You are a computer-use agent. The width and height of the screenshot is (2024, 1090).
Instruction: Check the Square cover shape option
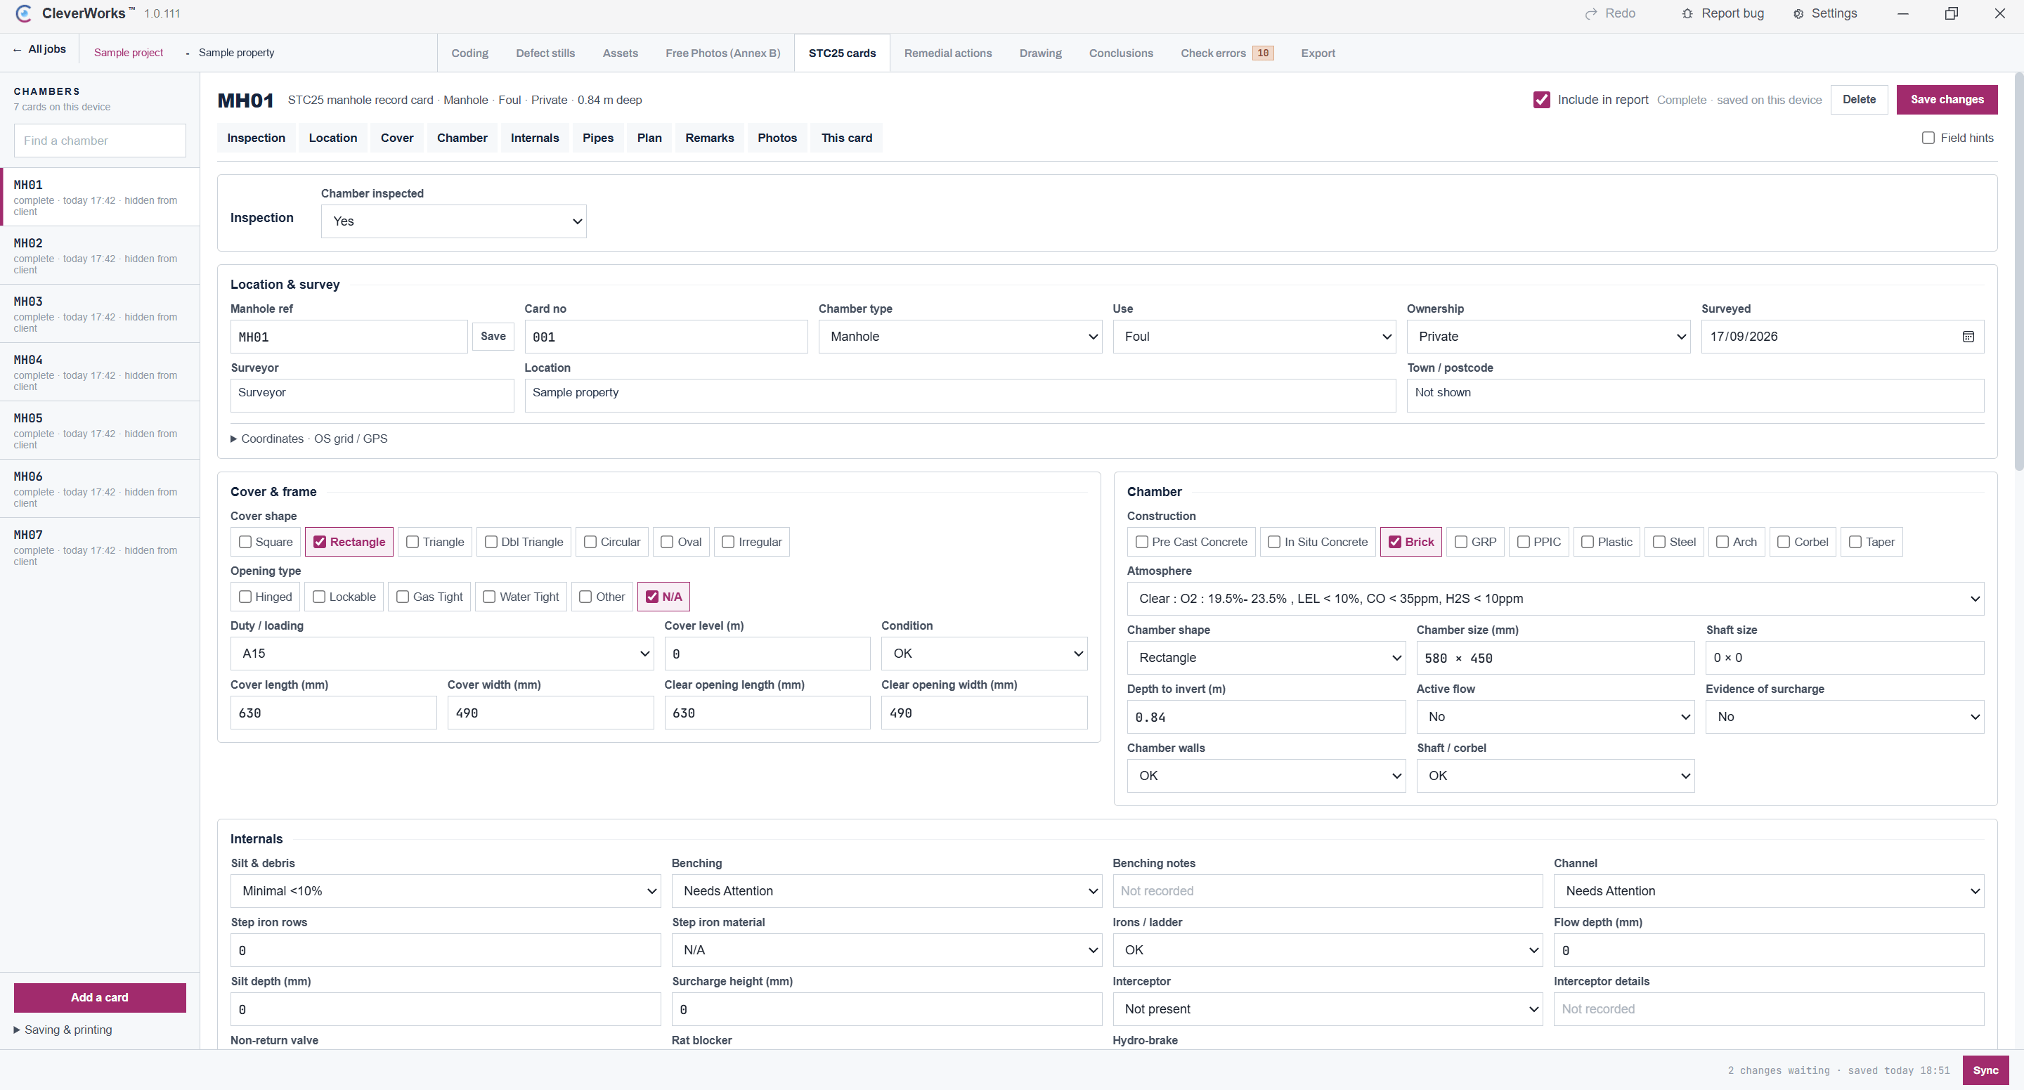point(245,541)
